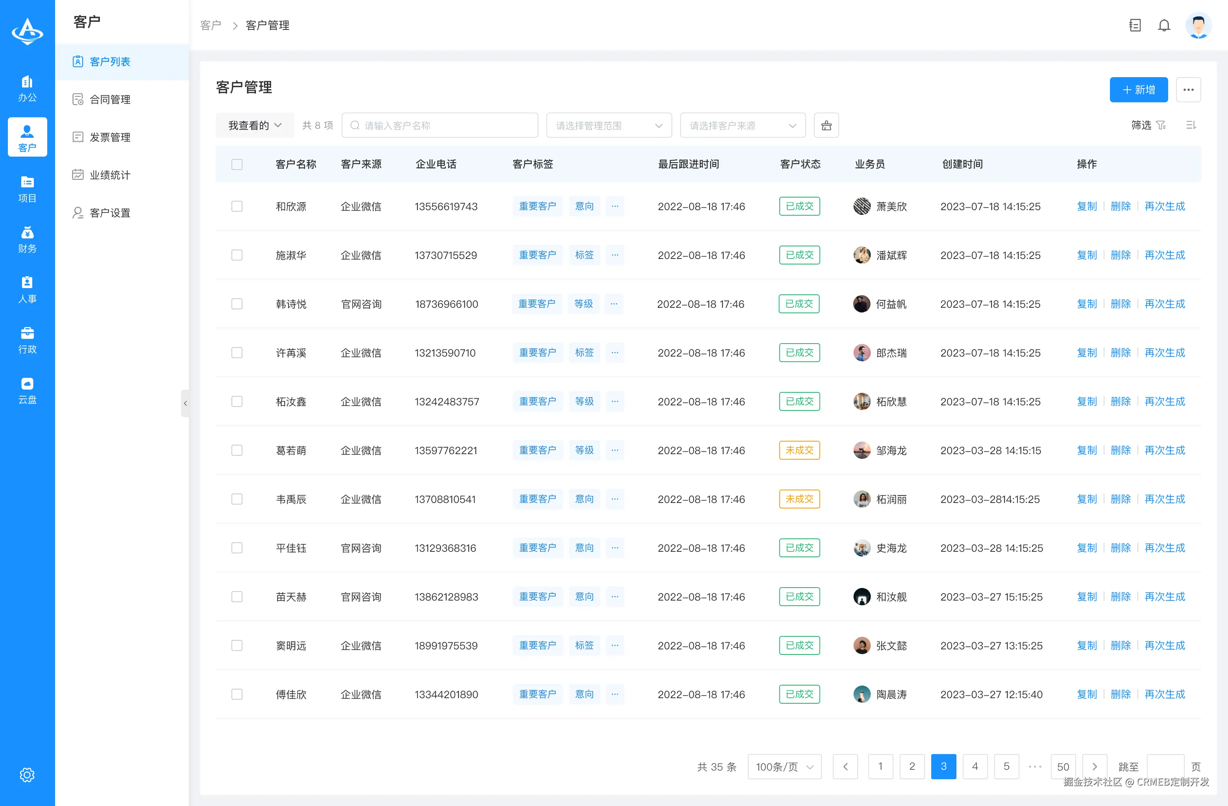Open the 云盘 cloud drive module
The width and height of the screenshot is (1228, 806).
(27, 390)
